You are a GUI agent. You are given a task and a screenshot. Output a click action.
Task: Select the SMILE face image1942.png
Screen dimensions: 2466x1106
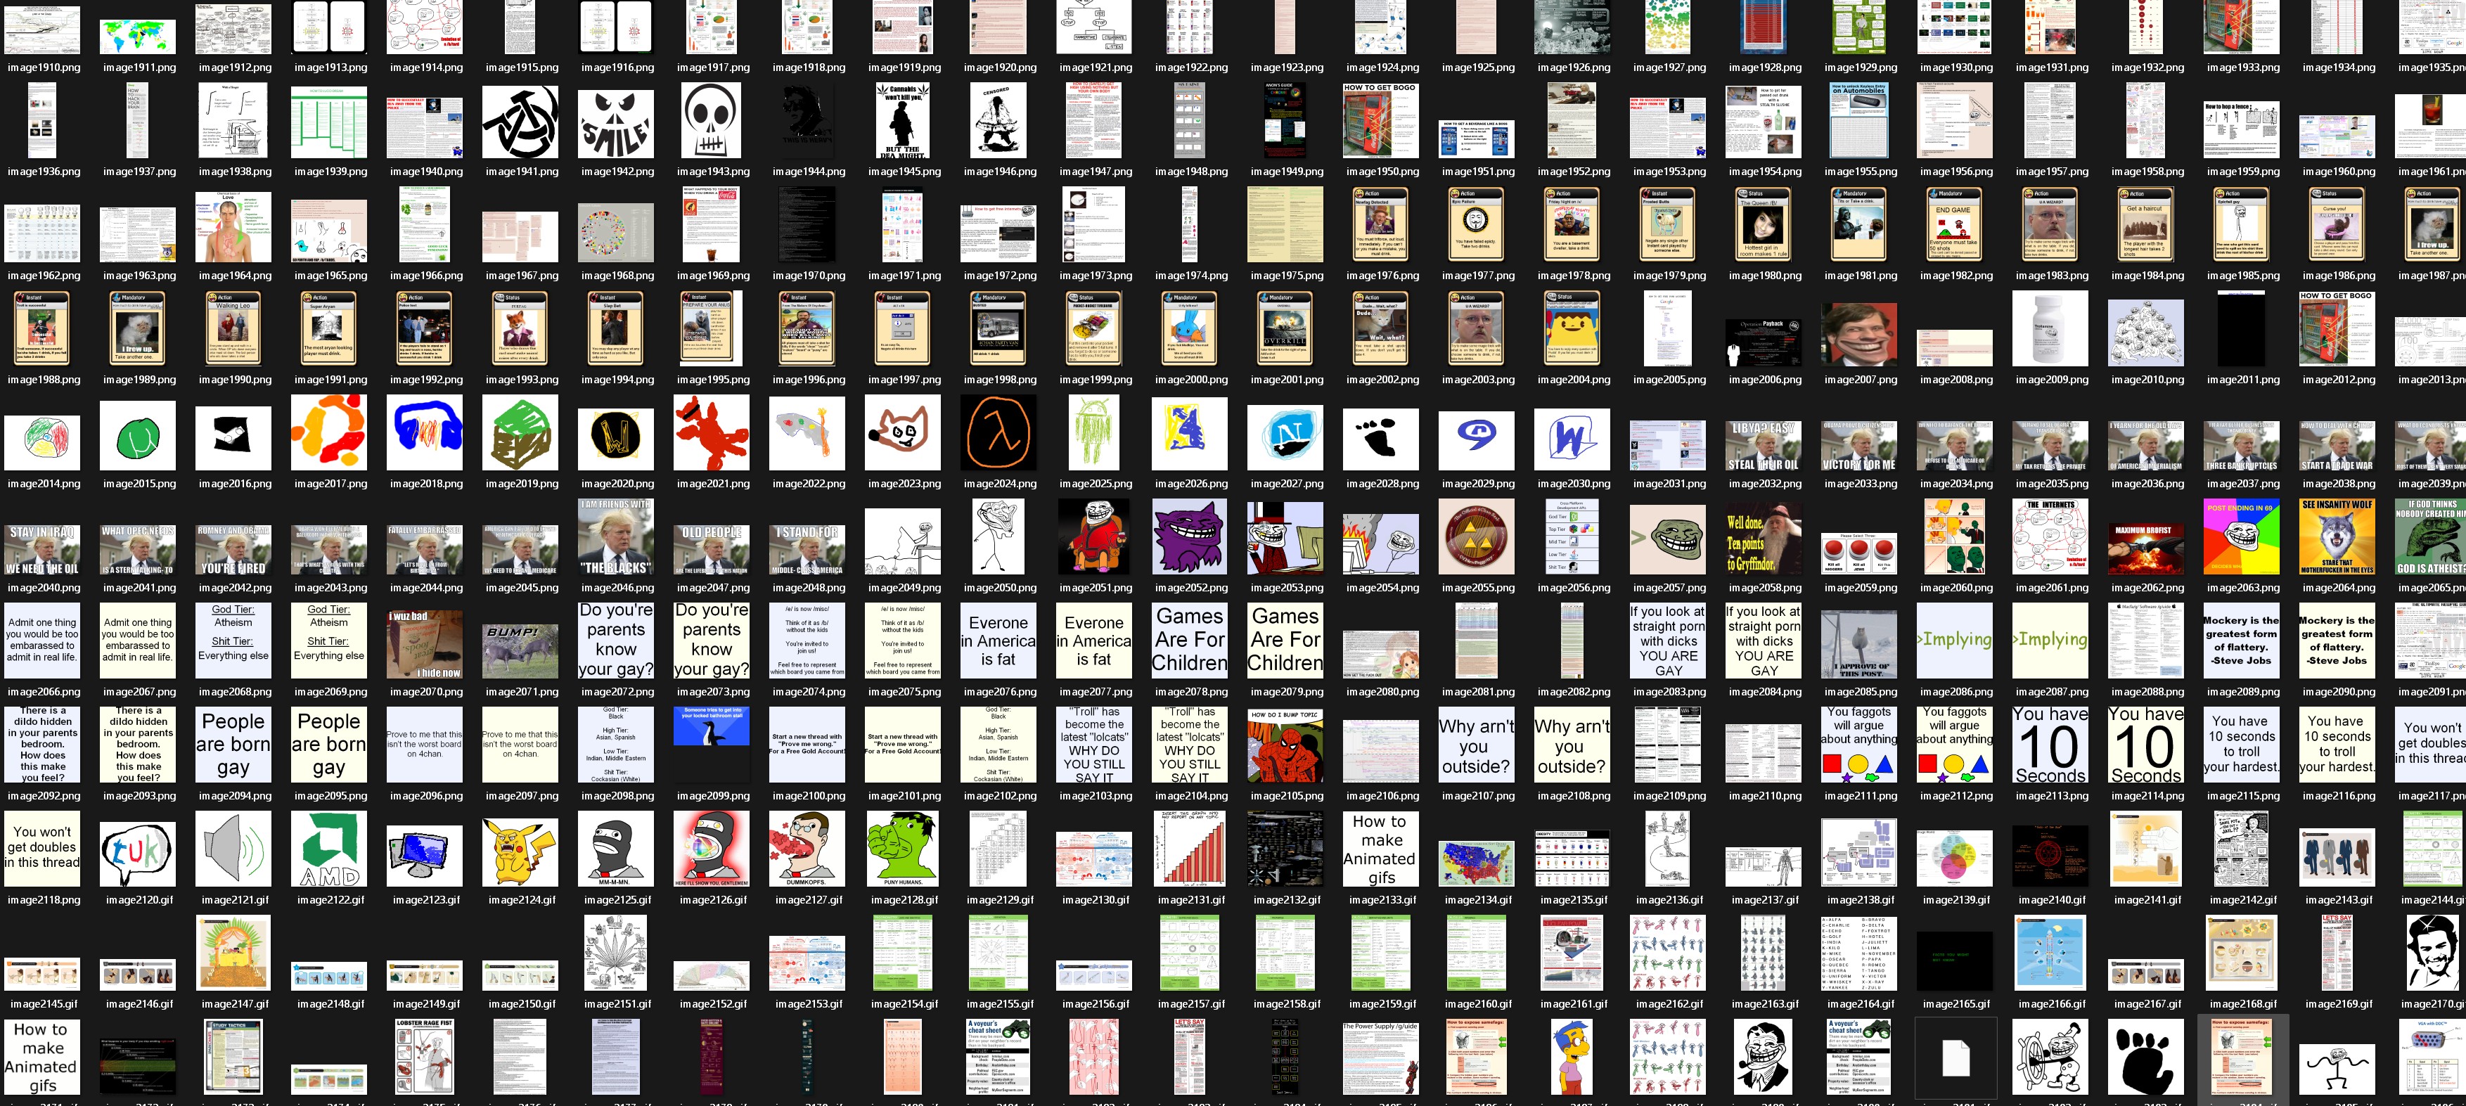[617, 124]
